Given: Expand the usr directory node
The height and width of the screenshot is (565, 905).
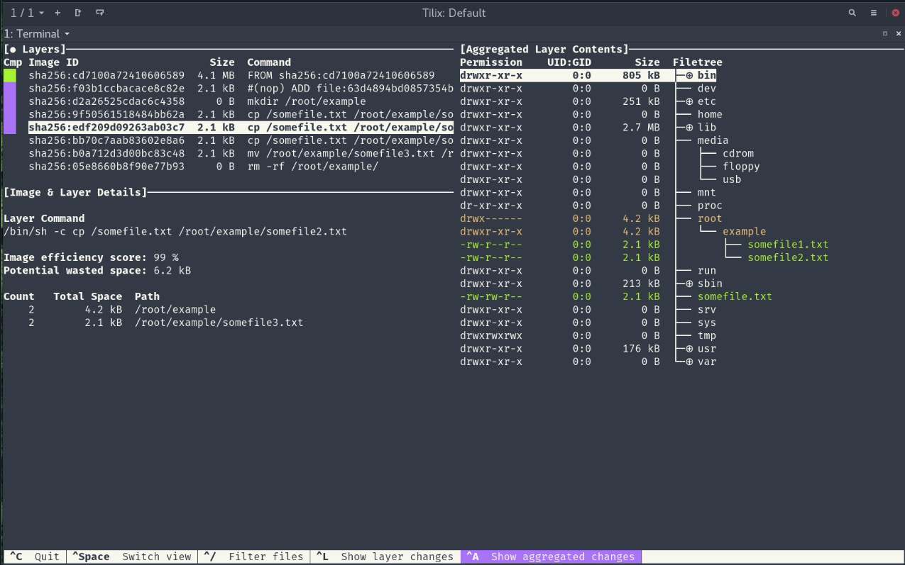Looking at the screenshot, I should pos(689,349).
